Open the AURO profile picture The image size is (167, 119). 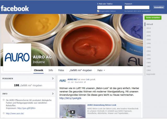[x=17, y=57]
